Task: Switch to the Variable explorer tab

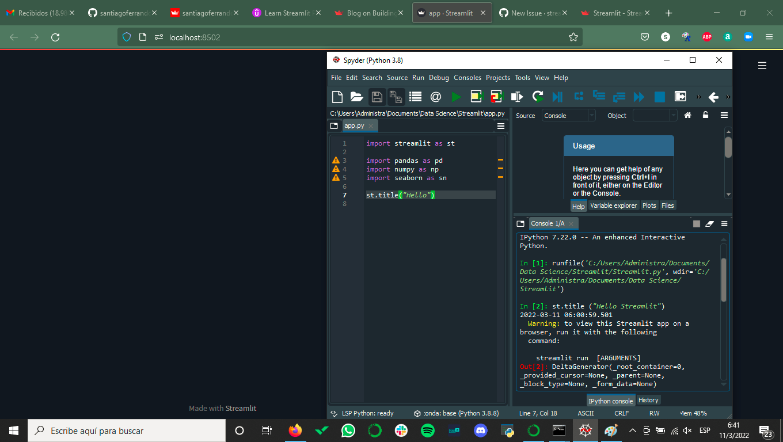Action: point(613,205)
